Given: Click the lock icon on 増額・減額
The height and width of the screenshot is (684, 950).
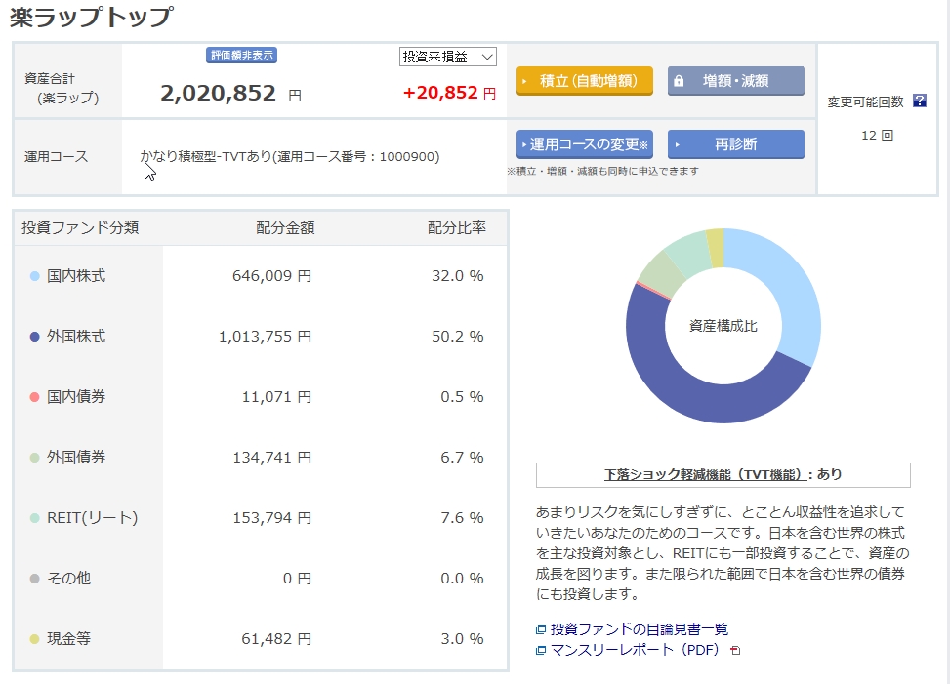Looking at the screenshot, I should coord(679,81).
